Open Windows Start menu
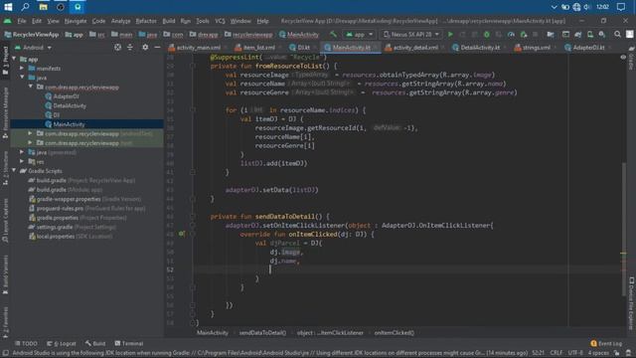The height and width of the screenshot is (358, 636). point(8,7)
